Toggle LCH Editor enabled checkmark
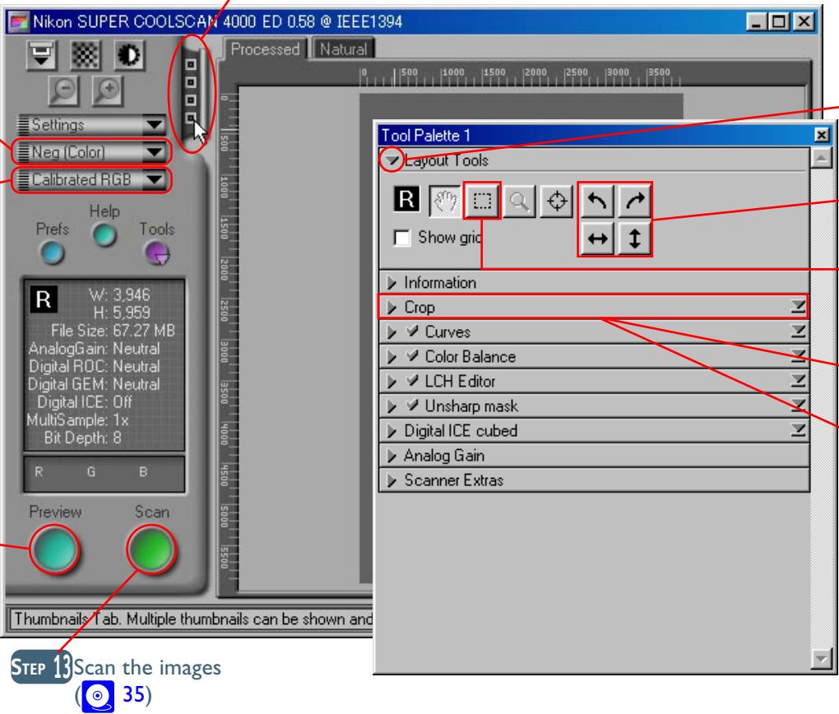The width and height of the screenshot is (839, 714). pos(412,380)
